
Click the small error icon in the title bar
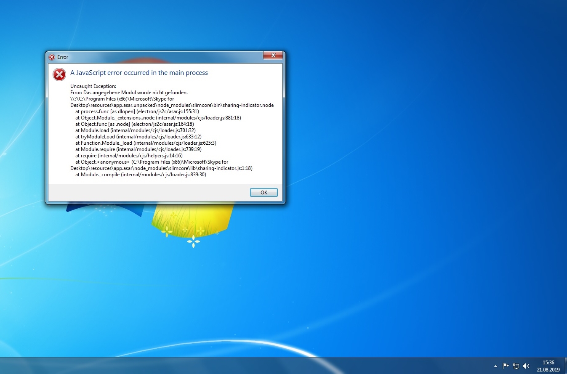pyautogui.click(x=52, y=57)
